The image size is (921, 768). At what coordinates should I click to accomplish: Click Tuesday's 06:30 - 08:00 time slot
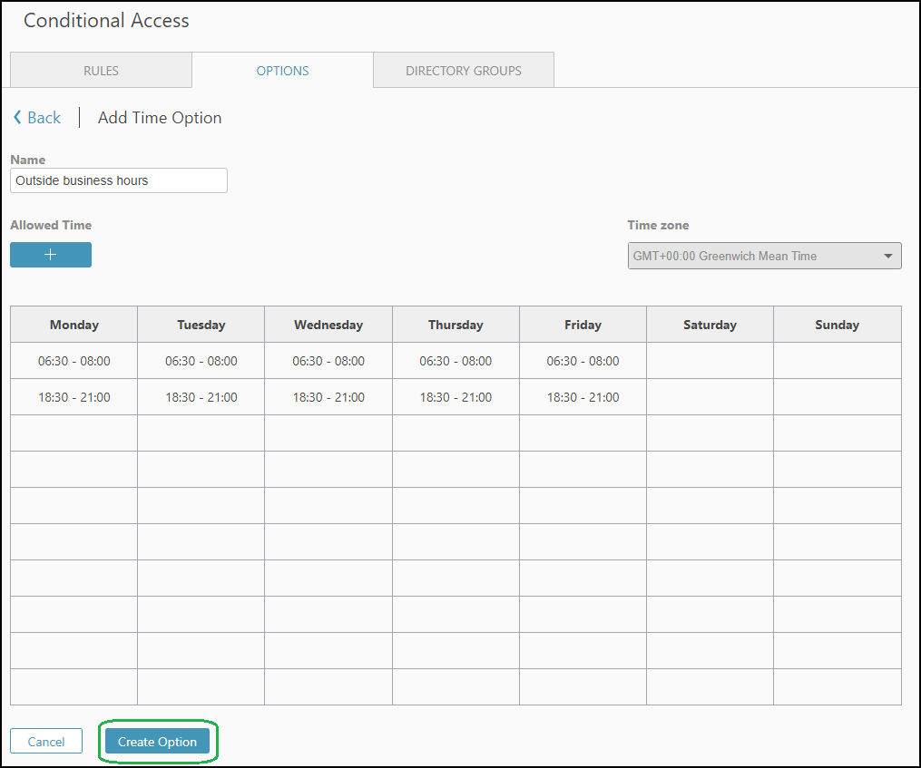[201, 361]
